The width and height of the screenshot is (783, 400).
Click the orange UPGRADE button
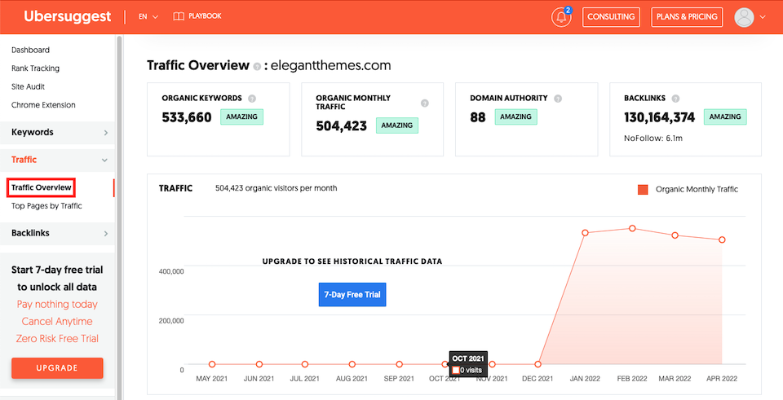(57, 368)
